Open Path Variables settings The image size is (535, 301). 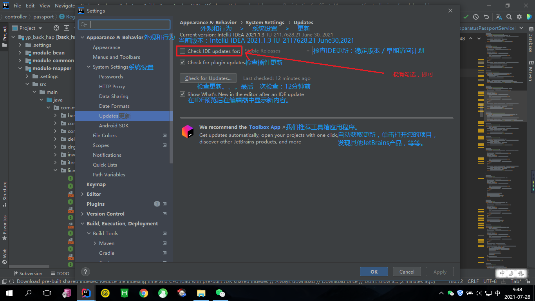pyautogui.click(x=109, y=175)
